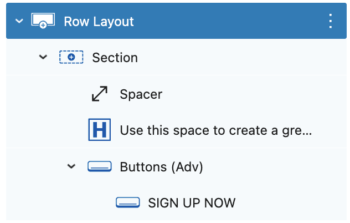Select the SIGN UP NOW label
The image size is (350, 223).
coord(192,203)
